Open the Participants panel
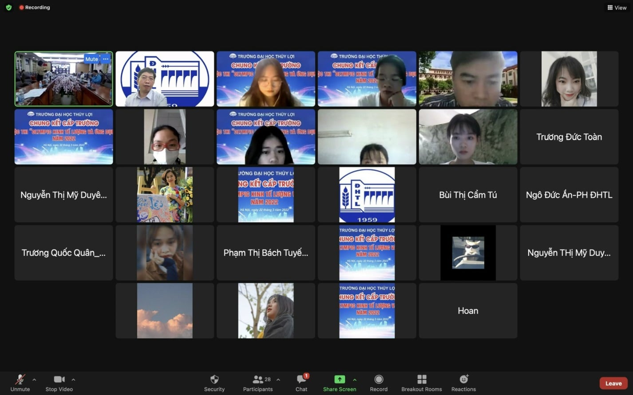Viewport: 633px width, 395px height. tap(257, 383)
